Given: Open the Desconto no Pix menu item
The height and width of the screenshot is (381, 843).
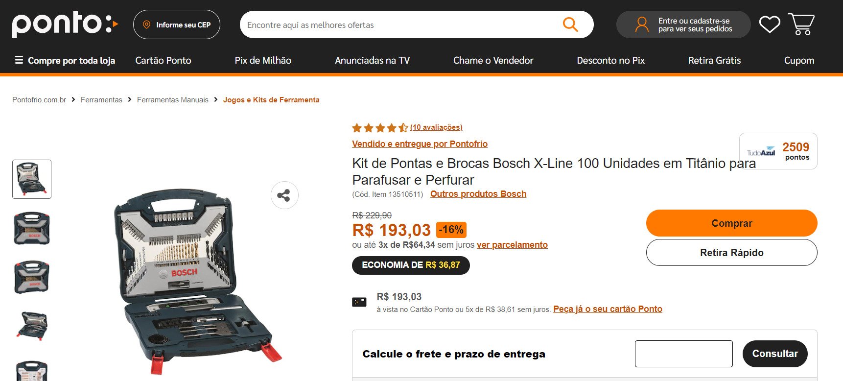Looking at the screenshot, I should tap(610, 60).
